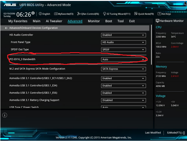
Task: Click the EzMode exit arrow icon
Action: tap(183, 133)
